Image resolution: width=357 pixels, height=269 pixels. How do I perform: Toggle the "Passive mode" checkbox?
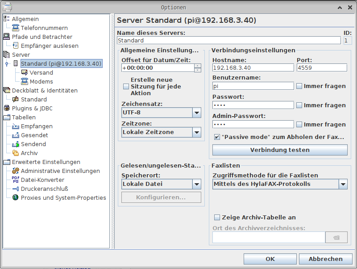pos(217,137)
